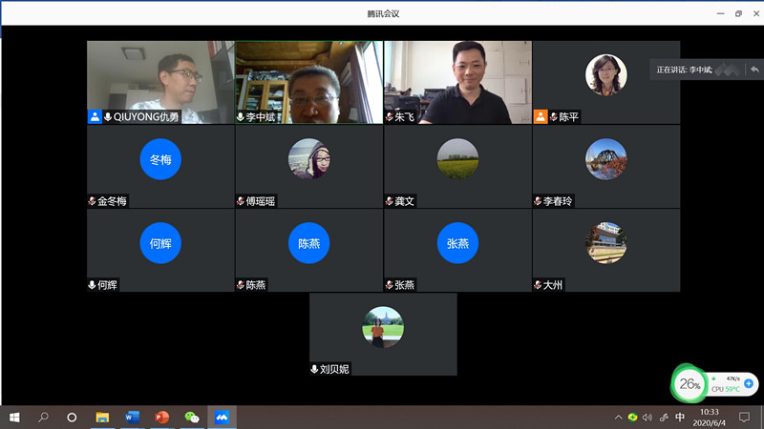
Task: Open PowerPoint from the taskbar
Action: [x=161, y=418]
